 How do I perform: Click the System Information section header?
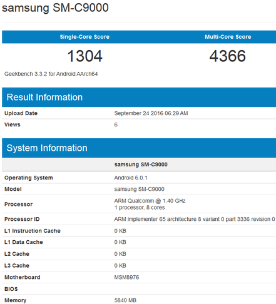[x=47, y=148]
